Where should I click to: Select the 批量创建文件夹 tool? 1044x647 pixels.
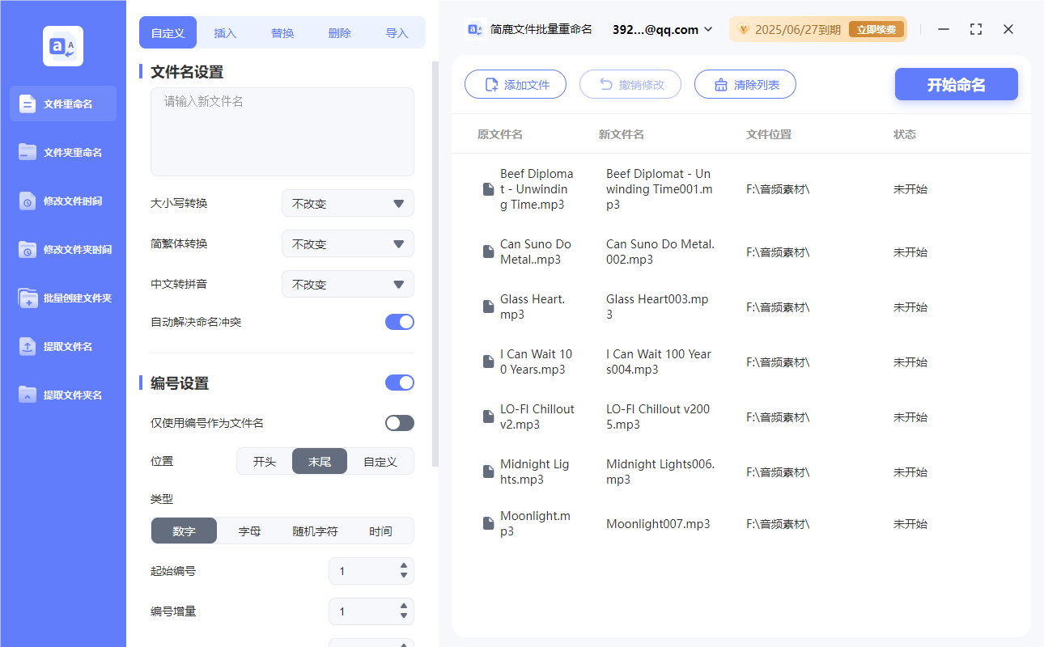point(62,298)
